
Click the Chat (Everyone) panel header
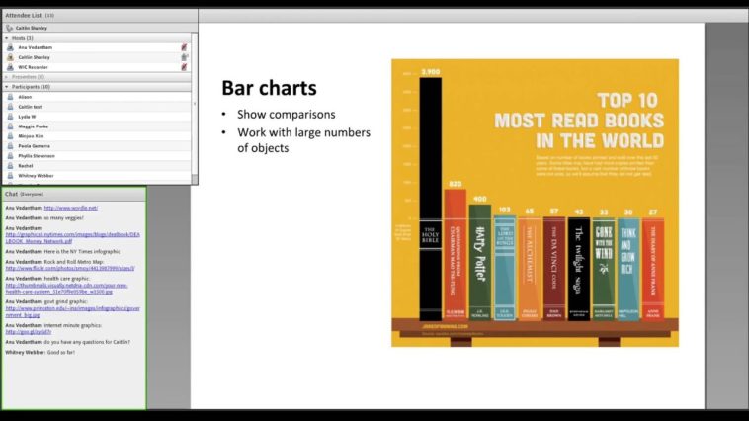point(24,195)
